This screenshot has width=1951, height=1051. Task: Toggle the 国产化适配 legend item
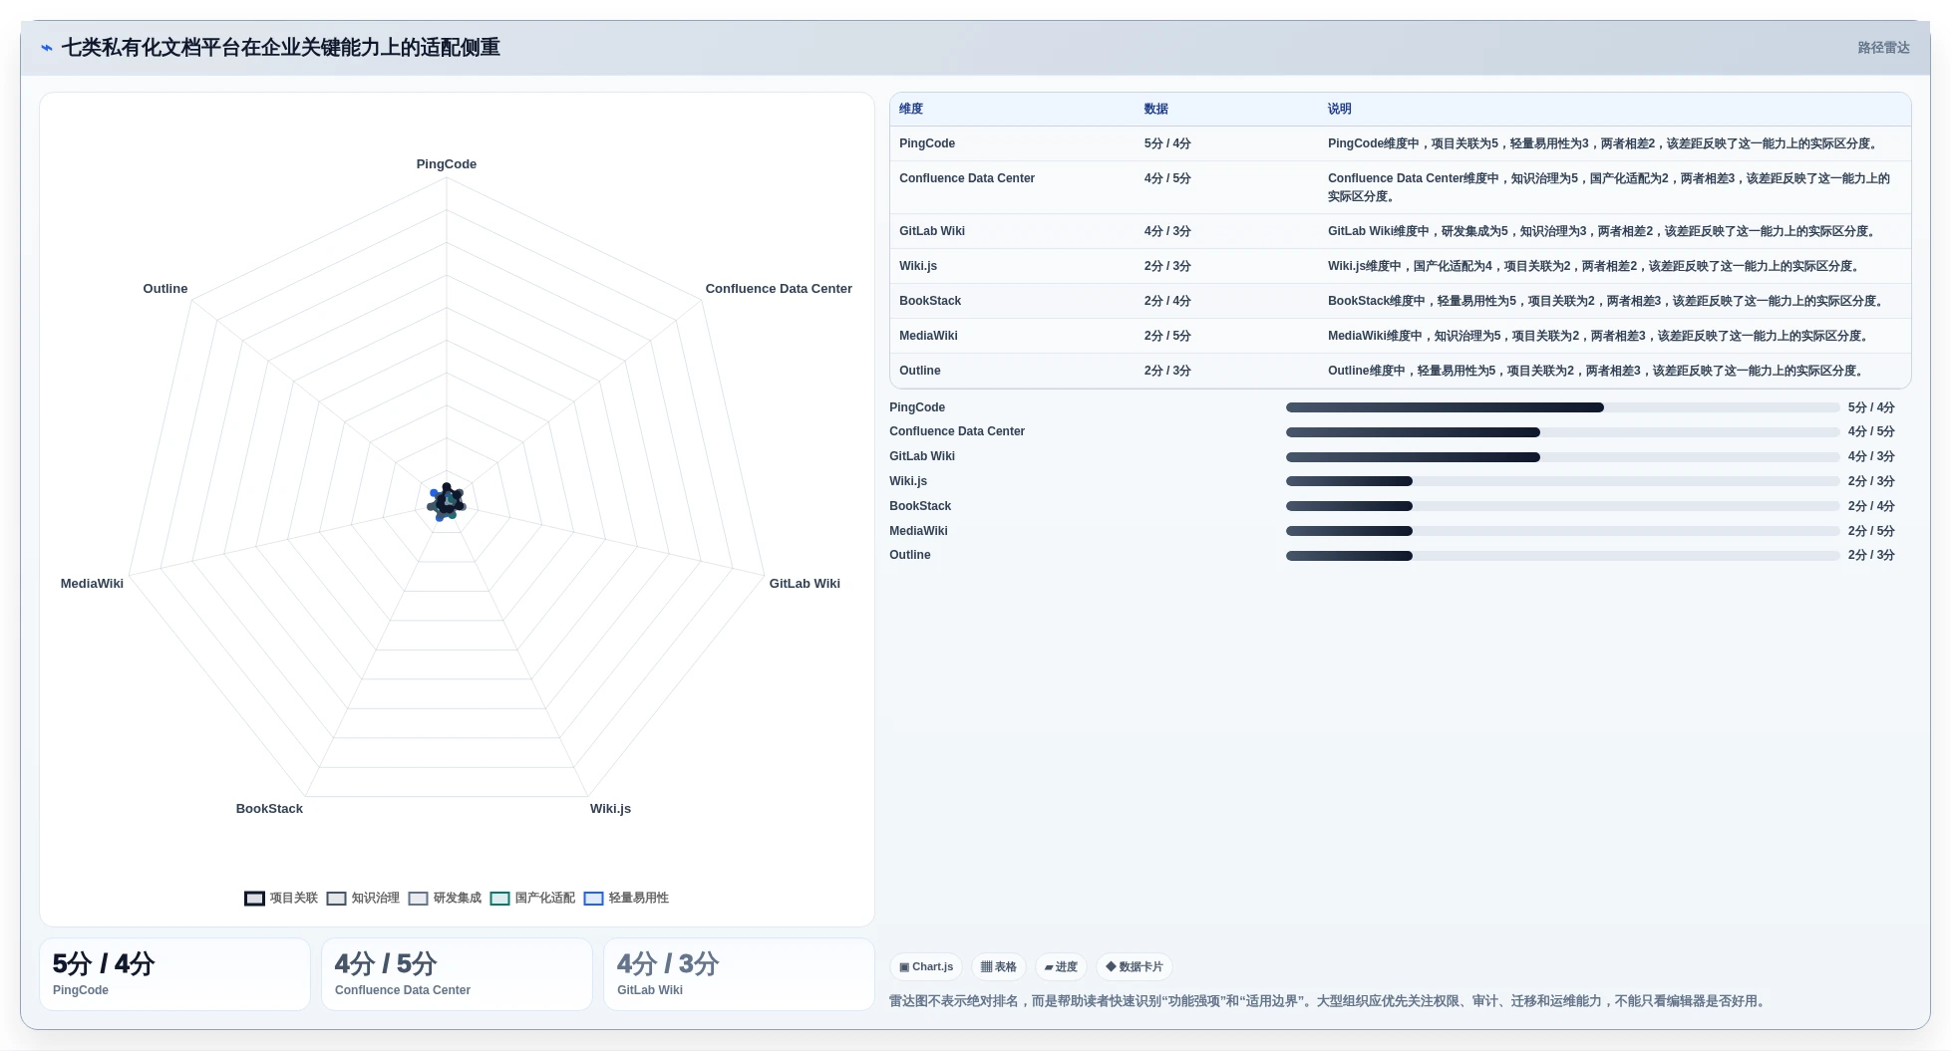click(x=532, y=898)
